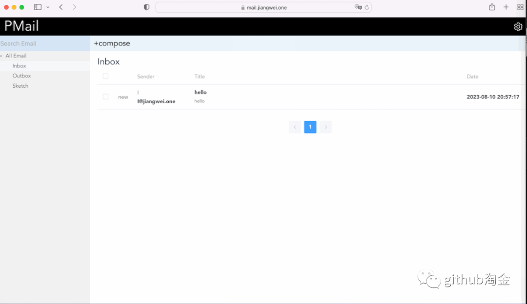Collapse the All Email tree

coord(2,56)
